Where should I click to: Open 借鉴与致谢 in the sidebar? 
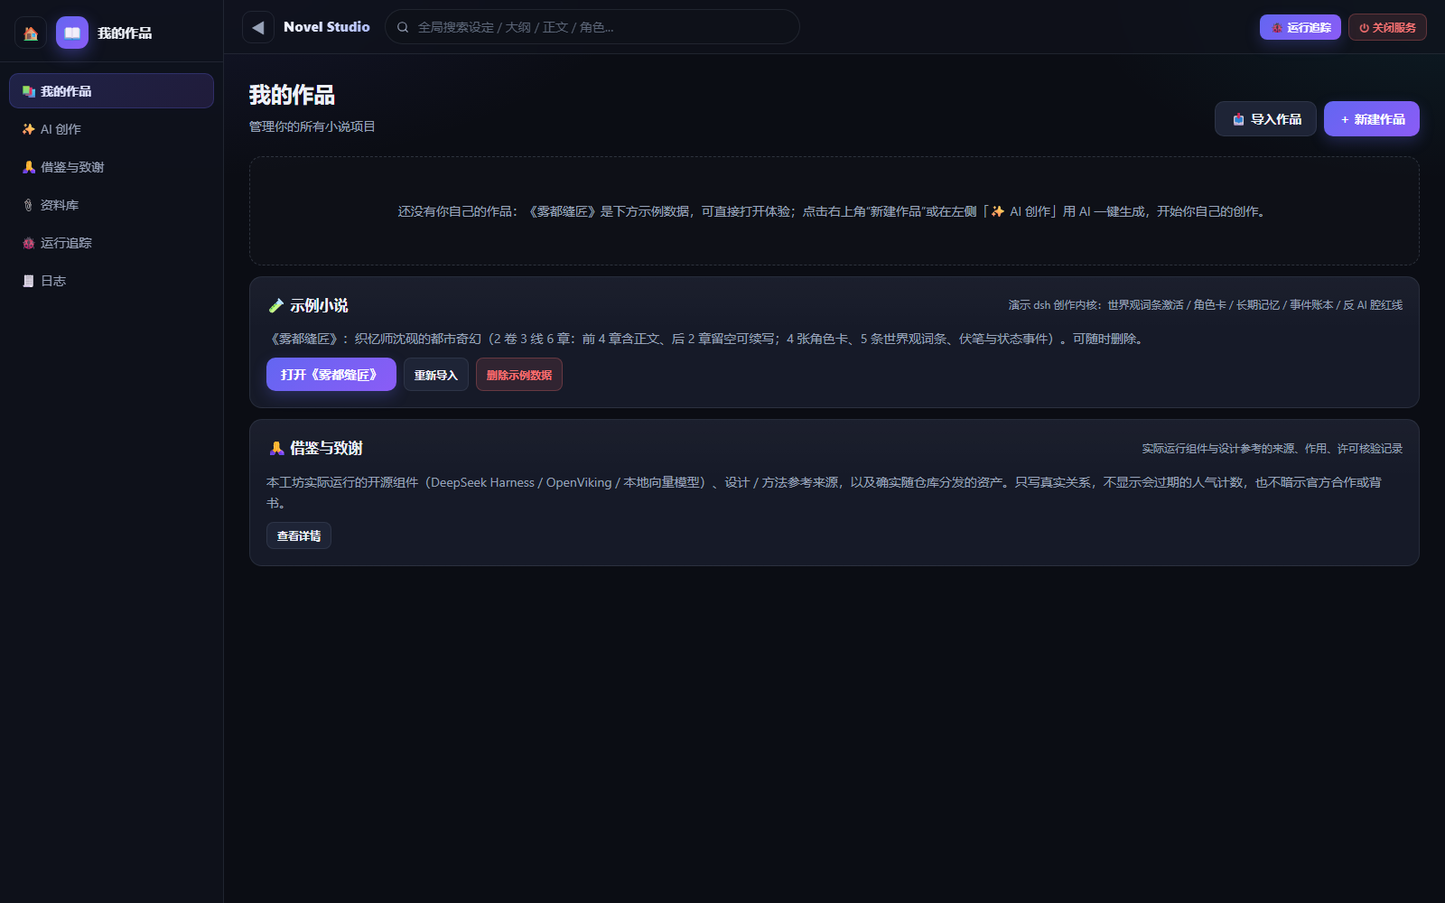click(111, 167)
